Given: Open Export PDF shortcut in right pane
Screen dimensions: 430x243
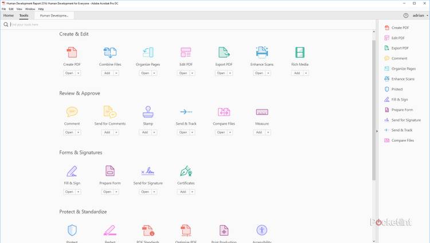Looking at the screenshot, I should pyautogui.click(x=397, y=48).
